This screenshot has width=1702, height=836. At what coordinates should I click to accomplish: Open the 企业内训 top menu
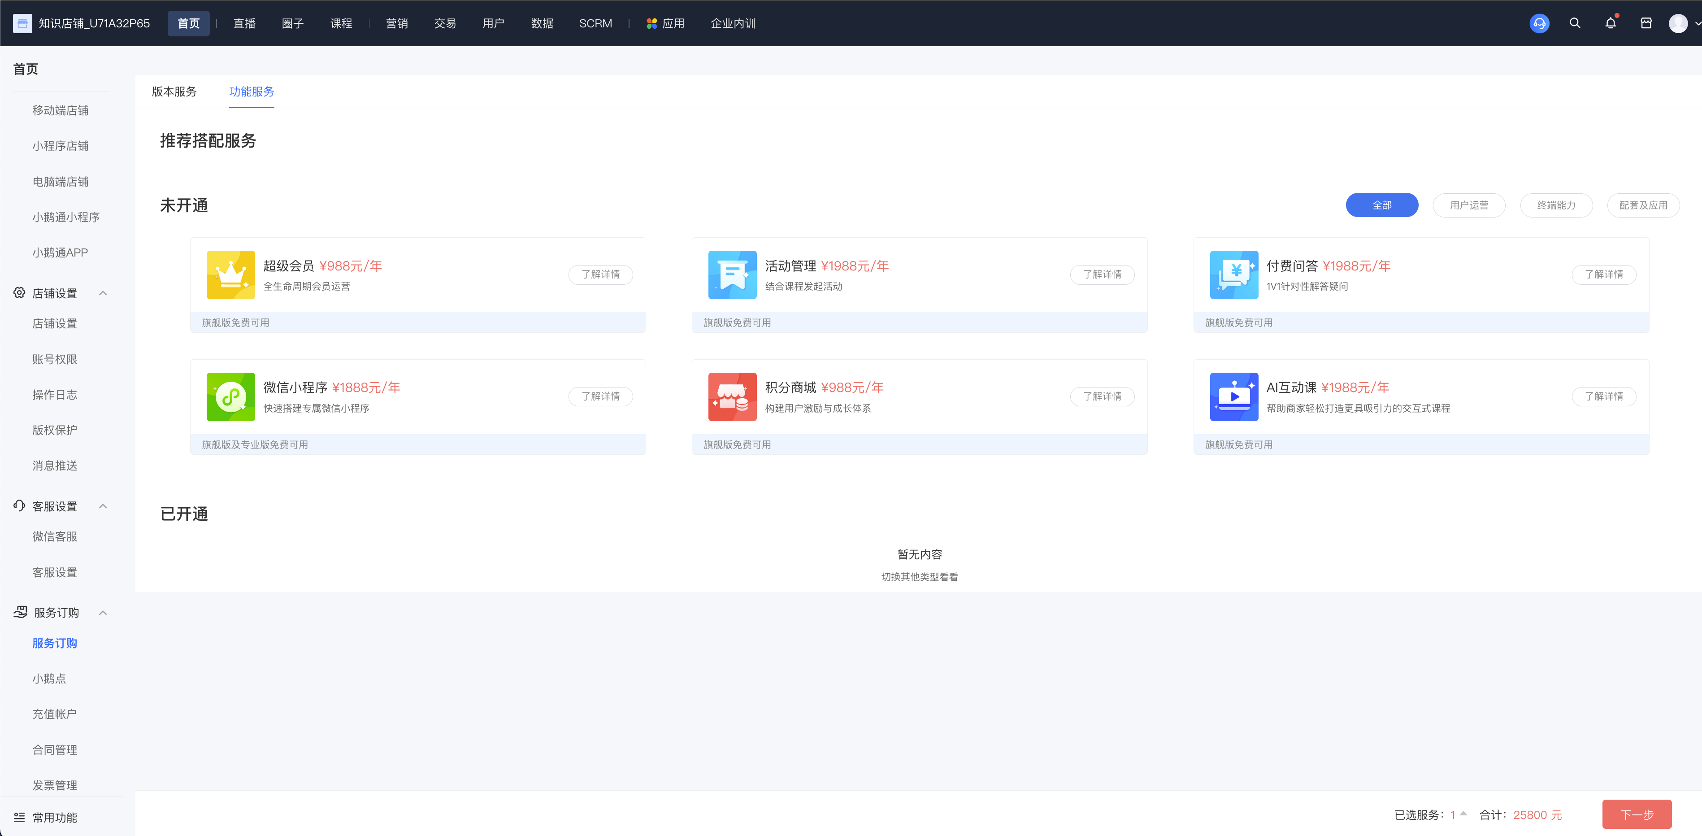pyautogui.click(x=733, y=23)
